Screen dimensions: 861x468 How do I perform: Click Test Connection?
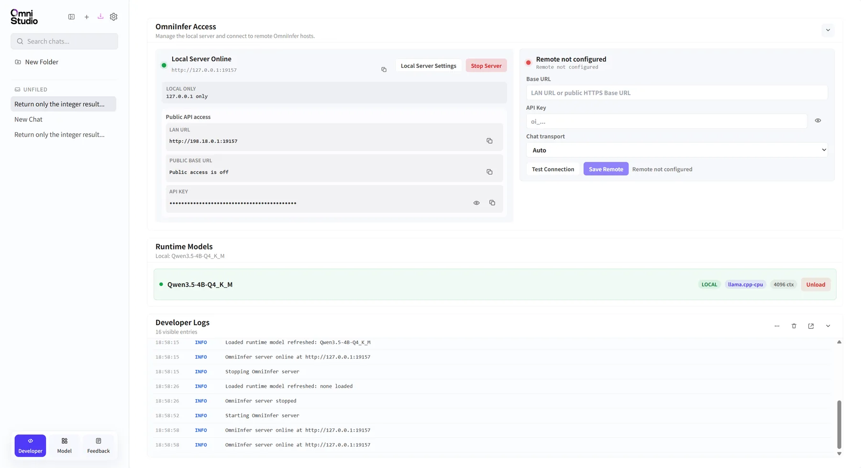(x=553, y=169)
